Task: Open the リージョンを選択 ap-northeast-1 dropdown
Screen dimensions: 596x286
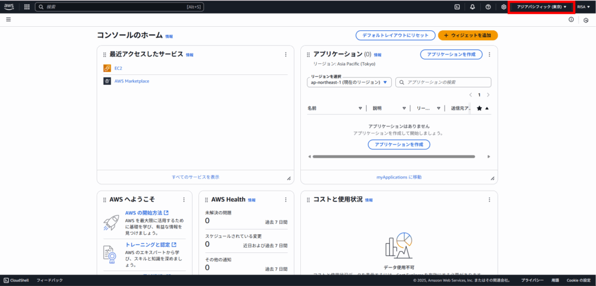Action: [x=349, y=82]
